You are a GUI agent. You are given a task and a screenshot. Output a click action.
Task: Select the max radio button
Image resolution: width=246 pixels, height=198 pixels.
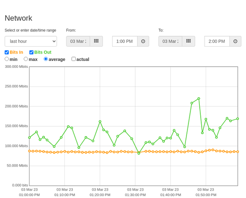click(x=26, y=59)
